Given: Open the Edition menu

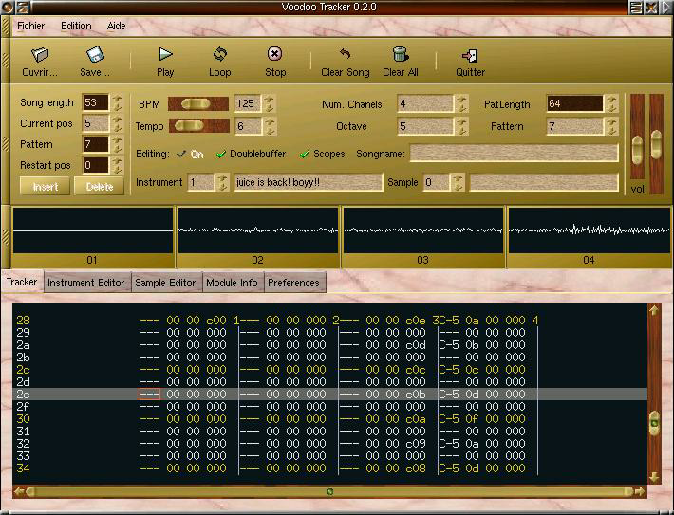Looking at the screenshot, I should [76, 26].
